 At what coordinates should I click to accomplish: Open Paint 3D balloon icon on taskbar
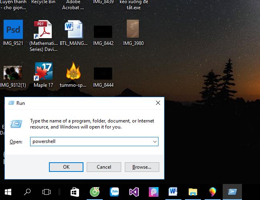pyautogui.click(x=213, y=192)
